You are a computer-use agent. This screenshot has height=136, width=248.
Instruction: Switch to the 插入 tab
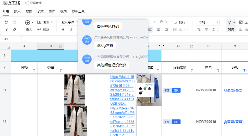pos(17,11)
